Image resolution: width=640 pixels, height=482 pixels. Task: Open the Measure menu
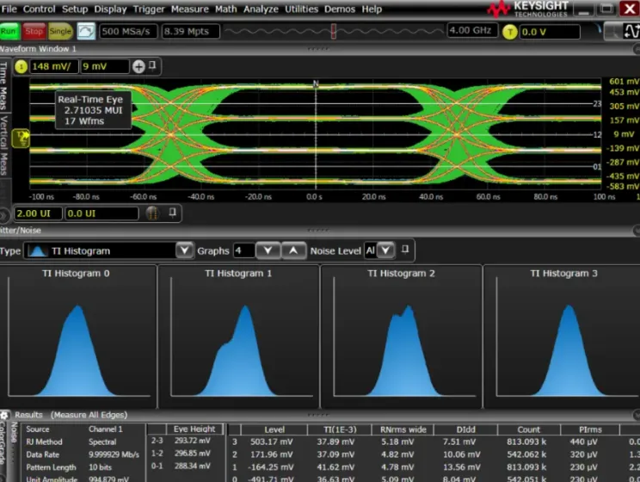[x=189, y=9]
